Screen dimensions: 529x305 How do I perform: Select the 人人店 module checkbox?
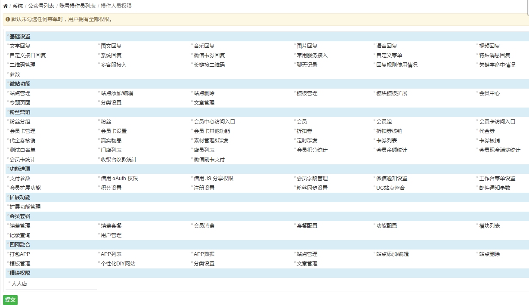click(9, 283)
